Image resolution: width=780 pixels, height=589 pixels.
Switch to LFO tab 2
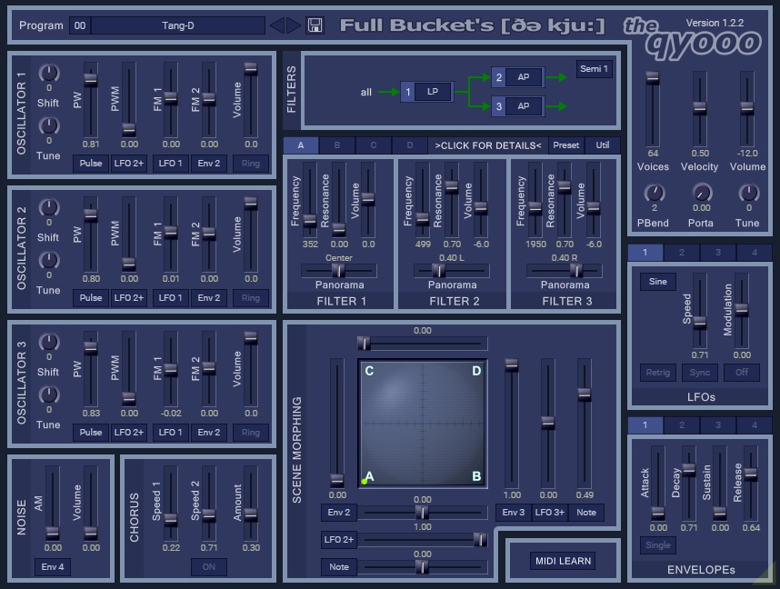pyautogui.click(x=682, y=252)
